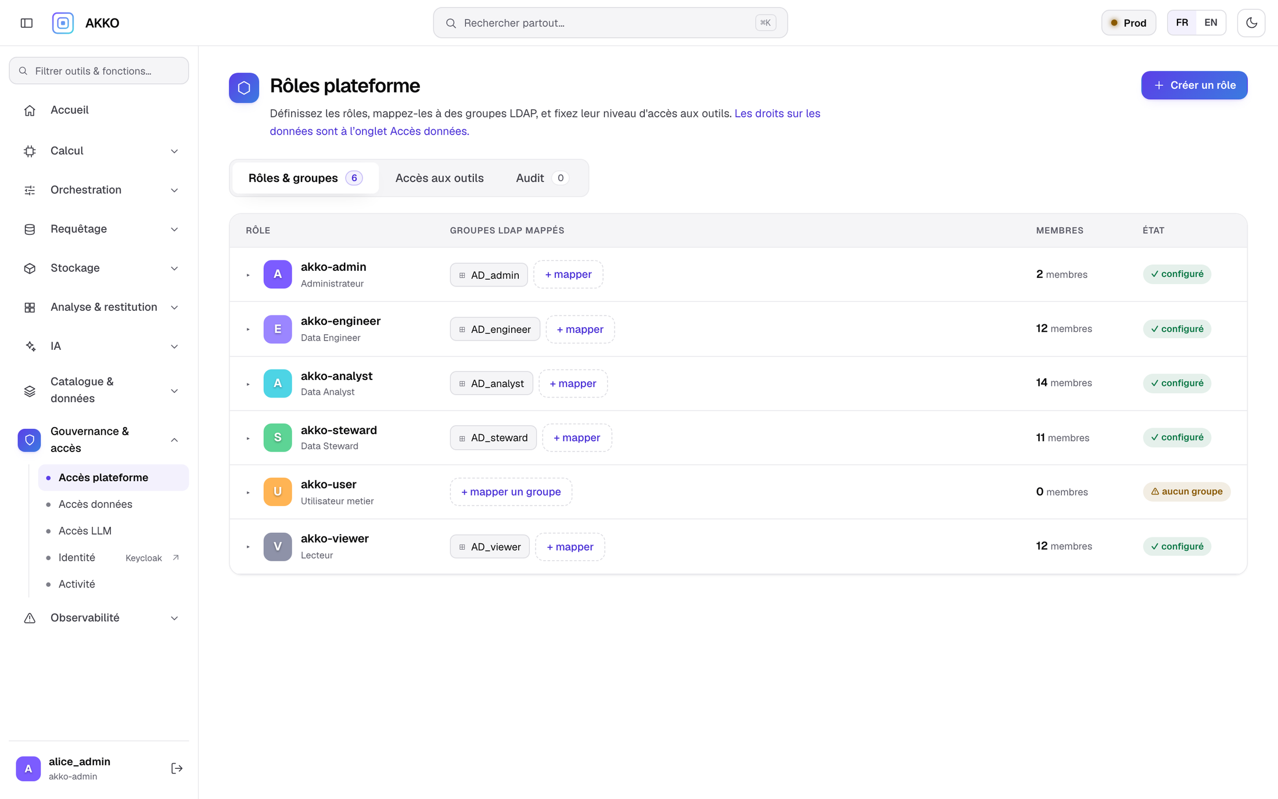This screenshot has width=1278, height=799.
Task: Click the Requêtage database icon
Action: coord(30,229)
